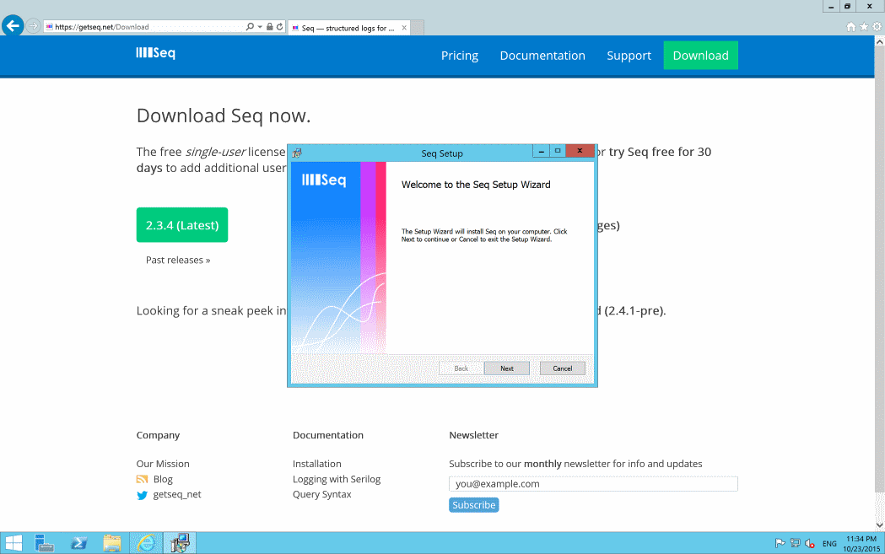Open a new blank browser tab

pos(418,28)
